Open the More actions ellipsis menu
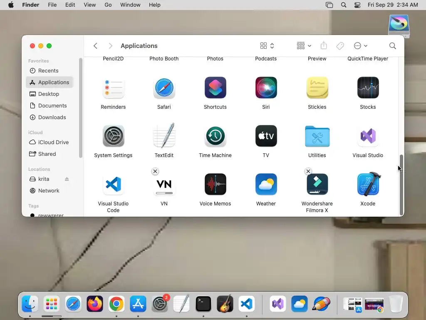The height and width of the screenshot is (320, 426). (361, 46)
